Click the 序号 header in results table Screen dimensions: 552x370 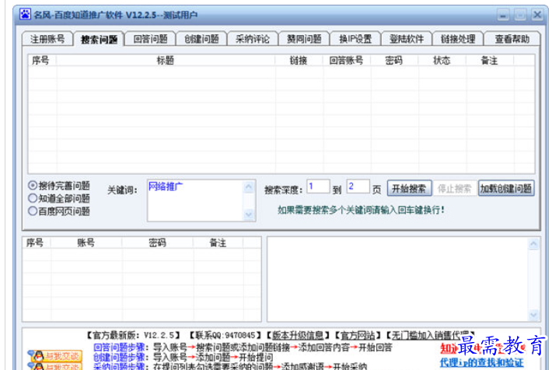coord(41,61)
